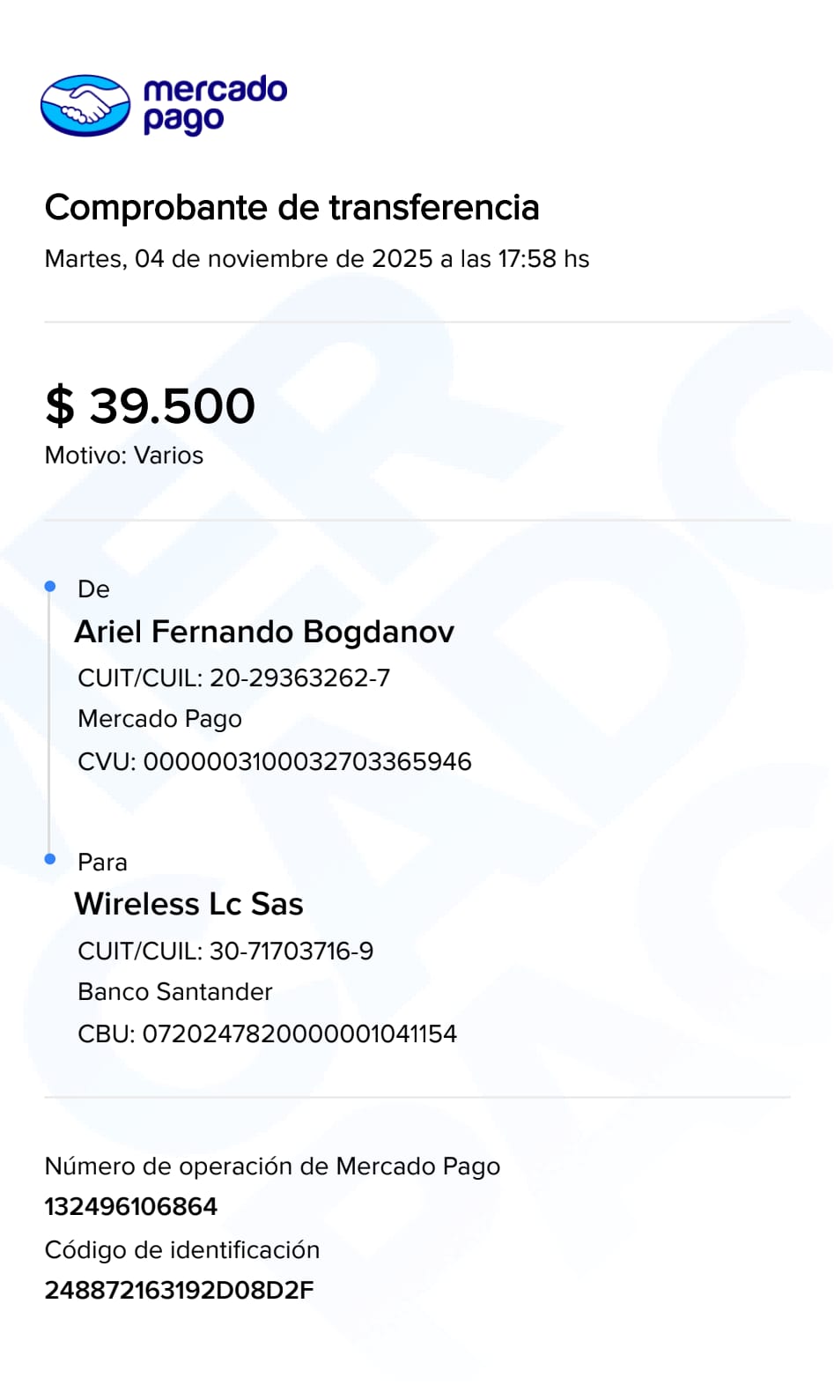Screen dimensions: 834x1385
Task: Click the Código de identificación label
Action: tap(182, 1250)
